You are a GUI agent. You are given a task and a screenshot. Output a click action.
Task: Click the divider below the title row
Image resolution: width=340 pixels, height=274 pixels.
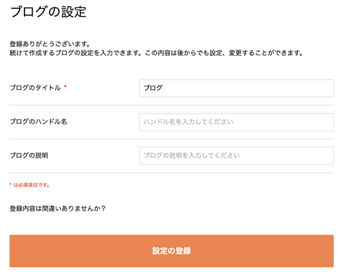pos(171,105)
